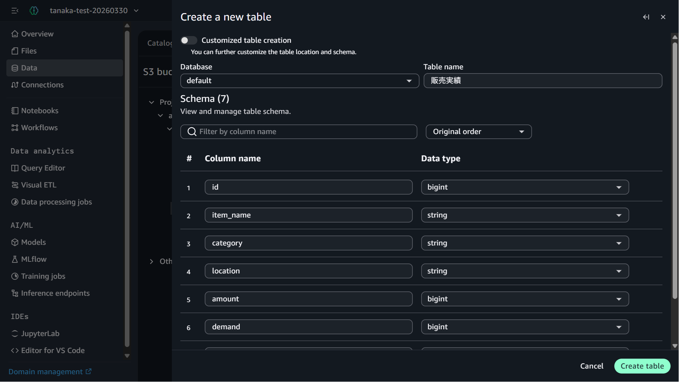Open Notebooks in the sidebar
This screenshot has height=382, width=679.
tap(65, 111)
